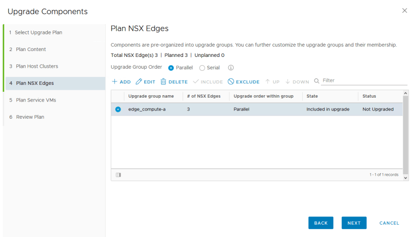The image size is (413, 237).
Task: Click the Delete trash icon
Action: click(163, 82)
